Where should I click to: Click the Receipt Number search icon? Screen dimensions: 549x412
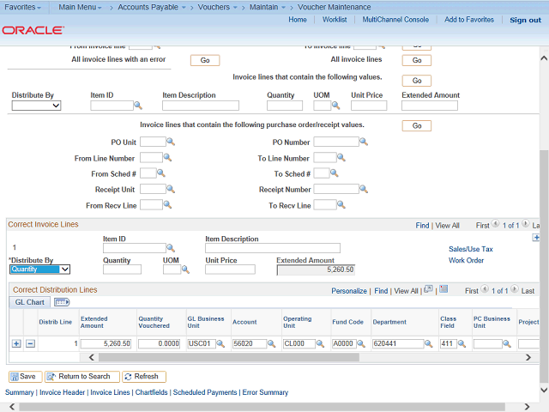point(365,190)
